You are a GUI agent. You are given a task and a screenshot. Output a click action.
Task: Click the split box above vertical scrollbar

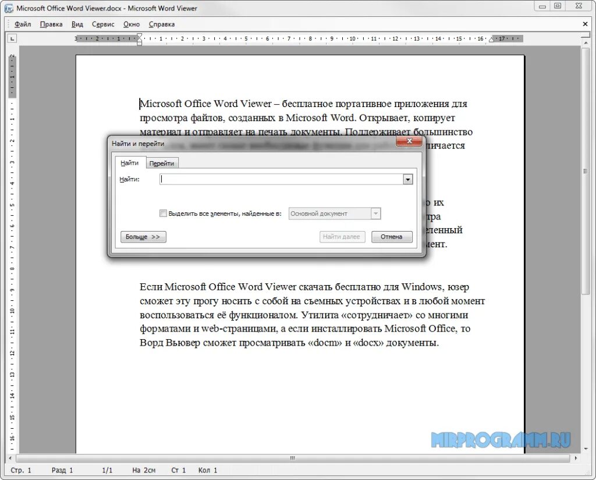coord(586,35)
